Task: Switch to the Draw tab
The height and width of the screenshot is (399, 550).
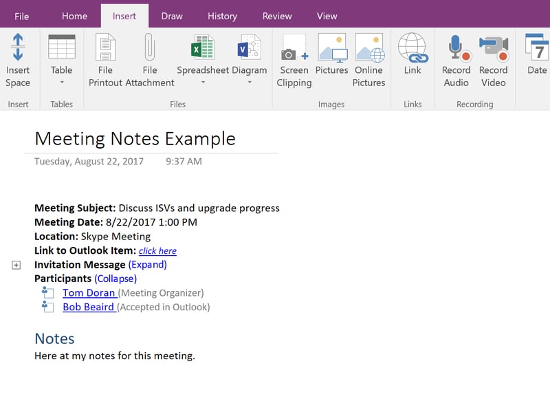Action: (171, 15)
